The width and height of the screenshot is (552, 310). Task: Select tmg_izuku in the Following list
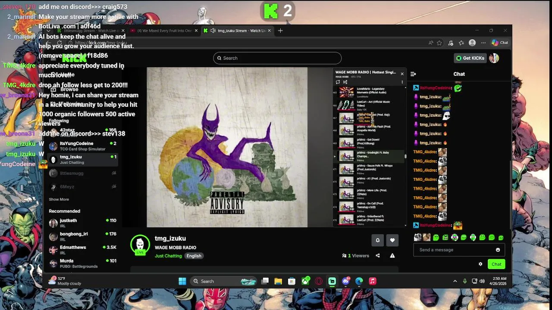(83, 159)
